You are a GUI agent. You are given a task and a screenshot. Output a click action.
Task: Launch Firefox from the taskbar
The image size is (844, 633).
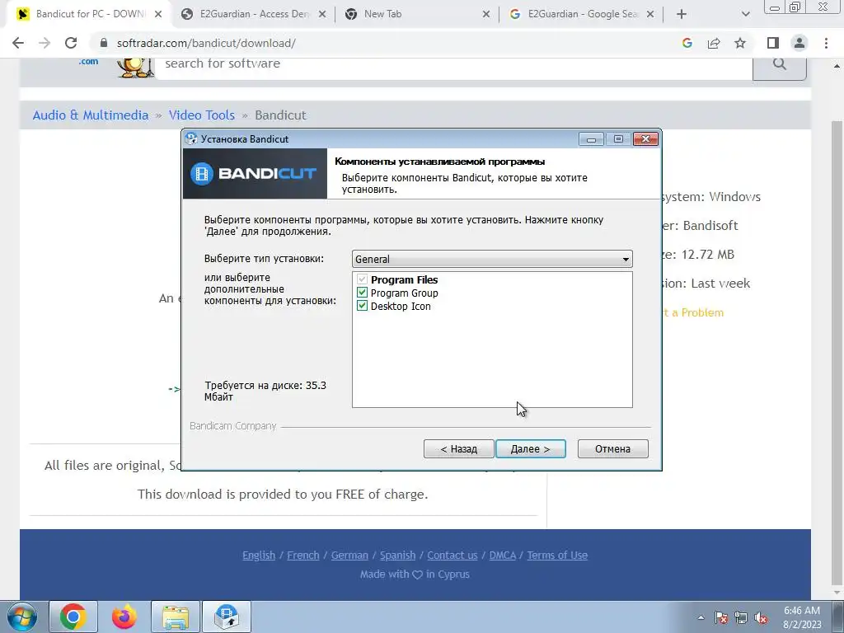[124, 617]
